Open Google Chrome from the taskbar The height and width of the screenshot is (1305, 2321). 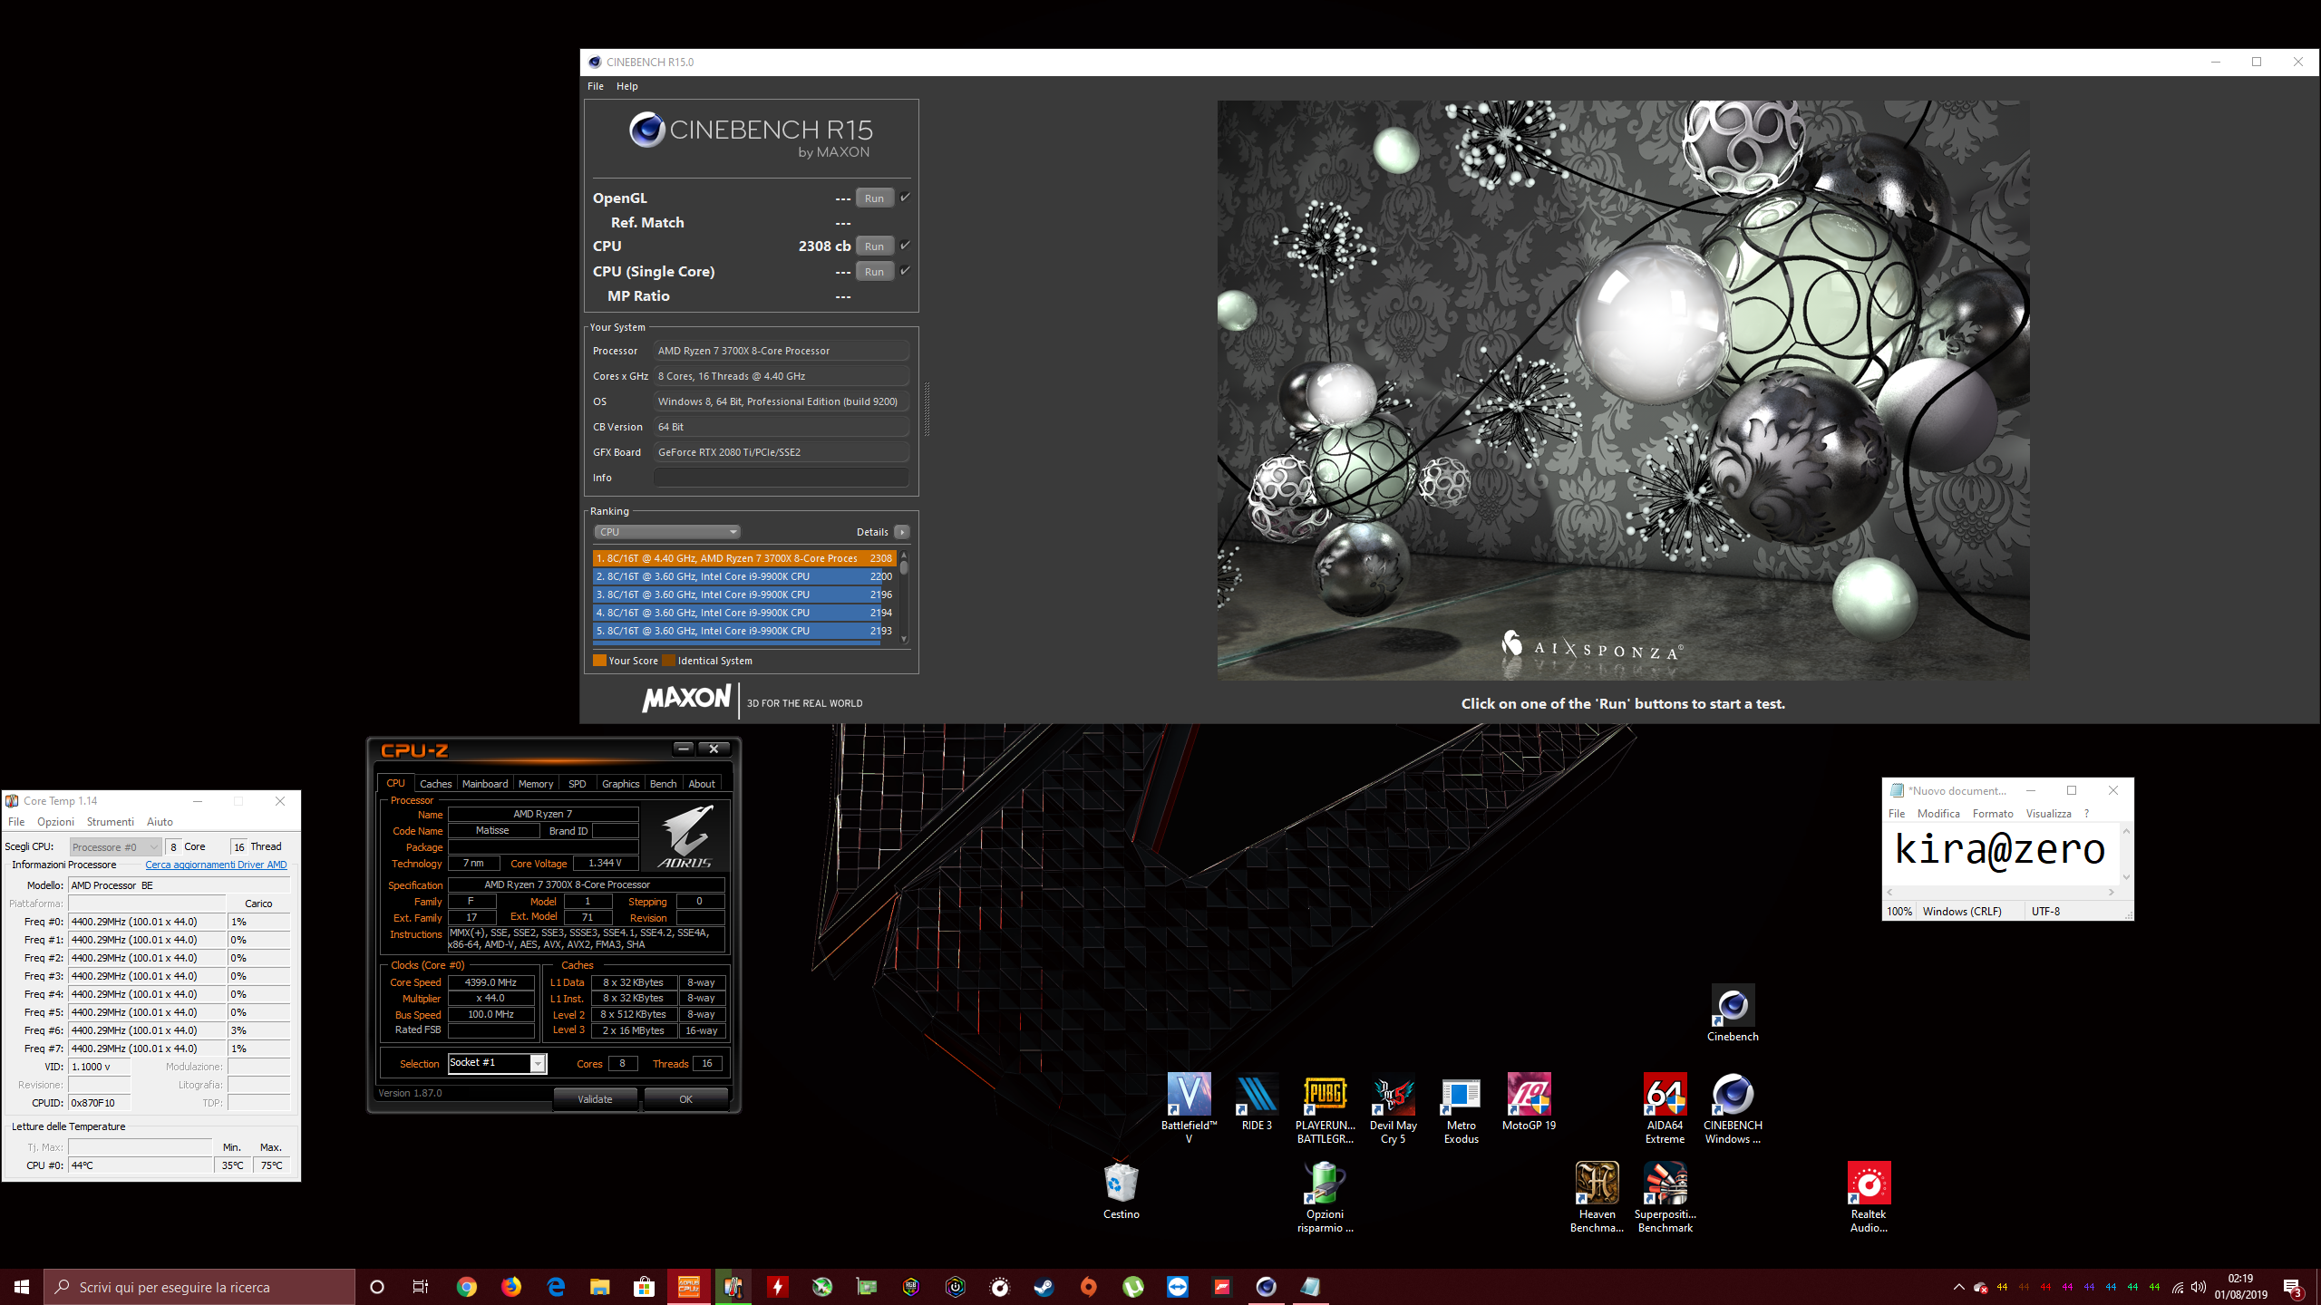point(467,1287)
